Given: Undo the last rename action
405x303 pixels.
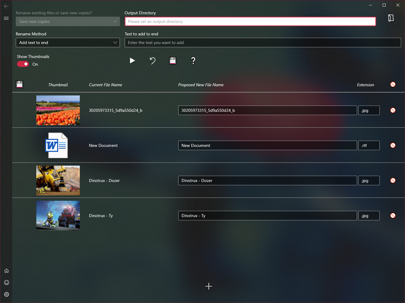Looking at the screenshot, I should tap(153, 61).
